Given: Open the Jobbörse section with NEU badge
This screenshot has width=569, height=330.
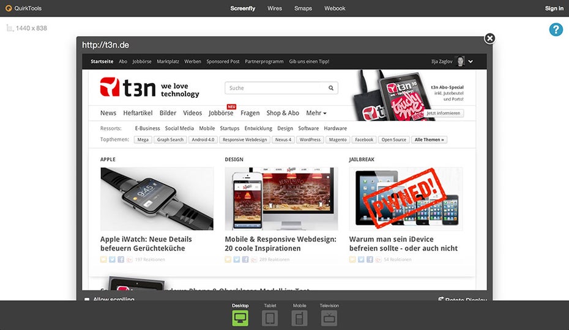Looking at the screenshot, I should coord(221,113).
